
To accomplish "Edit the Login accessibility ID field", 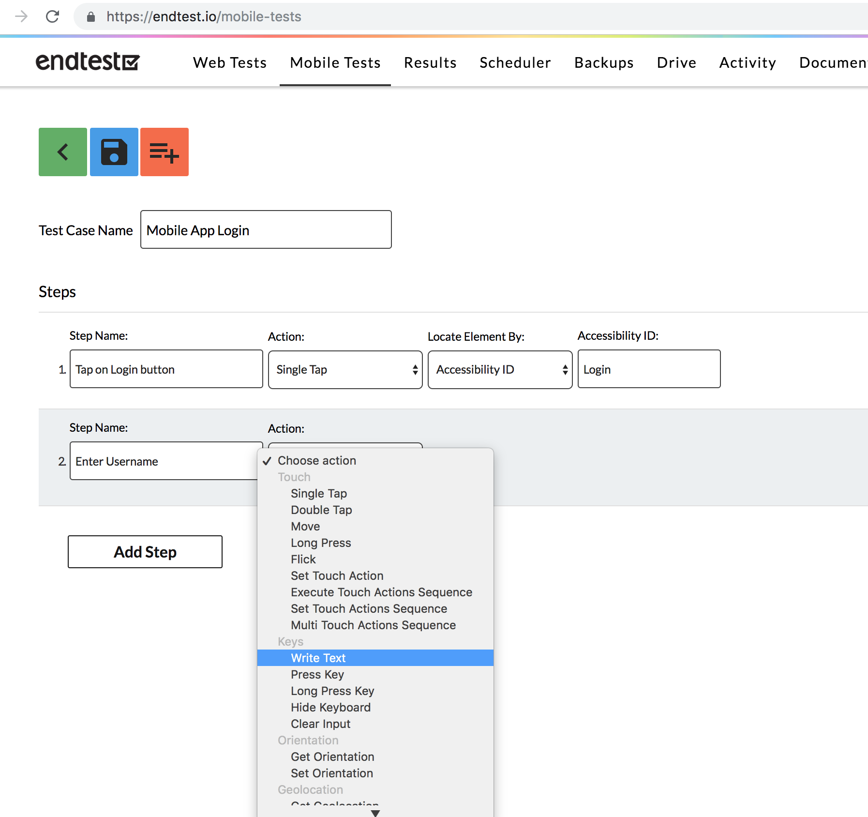I will point(649,369).
